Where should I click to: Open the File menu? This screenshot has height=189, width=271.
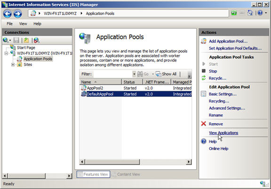[9, 24]
